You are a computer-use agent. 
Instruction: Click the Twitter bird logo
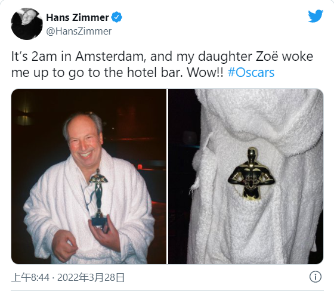pyautogui.click(x=316, y=16)
